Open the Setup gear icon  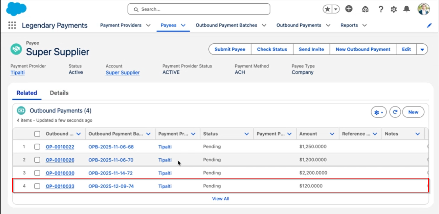394,9
